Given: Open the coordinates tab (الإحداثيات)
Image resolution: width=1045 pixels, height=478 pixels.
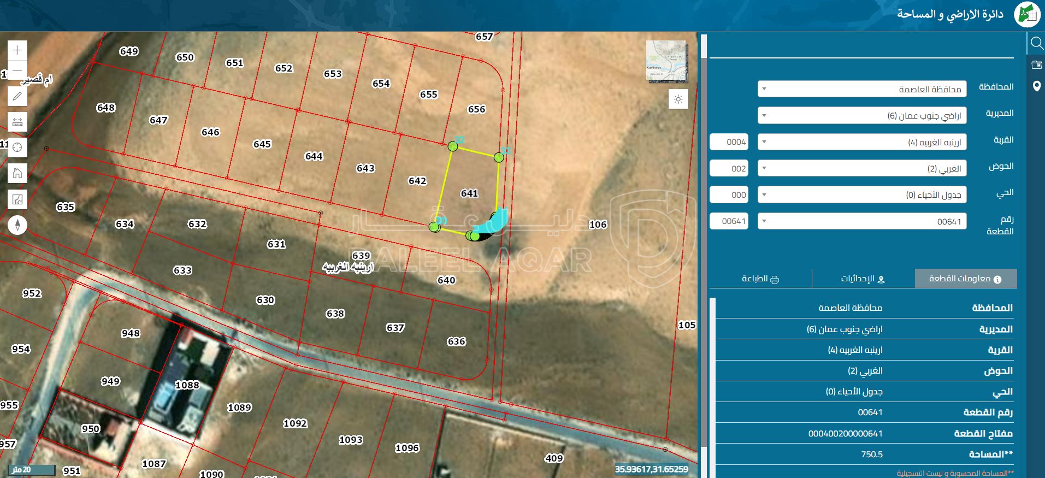Looking at the screenshot, I should click(863, 279).
